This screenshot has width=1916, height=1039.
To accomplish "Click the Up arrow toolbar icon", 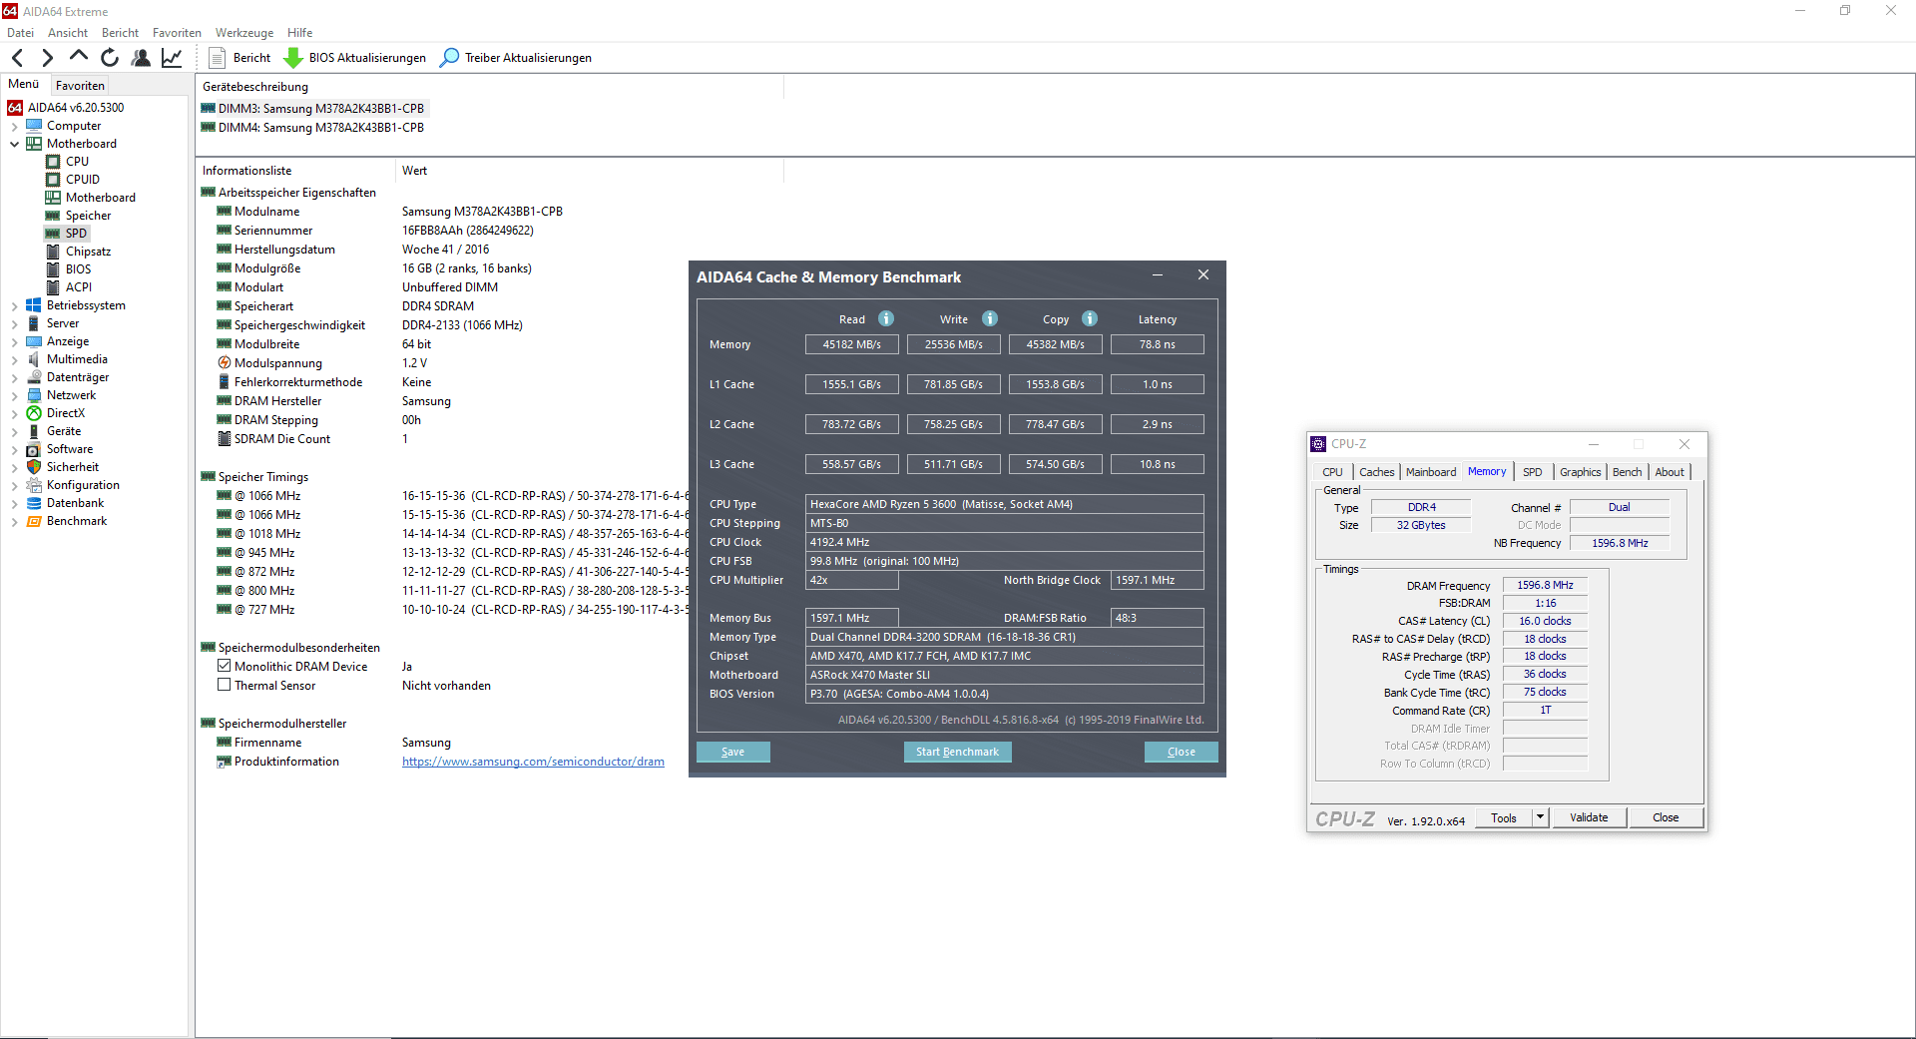I will (79, 56).
